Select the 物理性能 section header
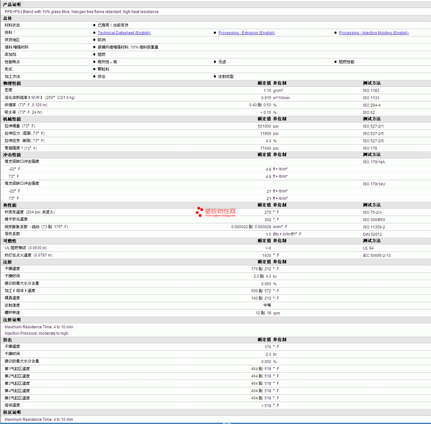The width and height of the screenshot is (431, 424). click(12, 83)
